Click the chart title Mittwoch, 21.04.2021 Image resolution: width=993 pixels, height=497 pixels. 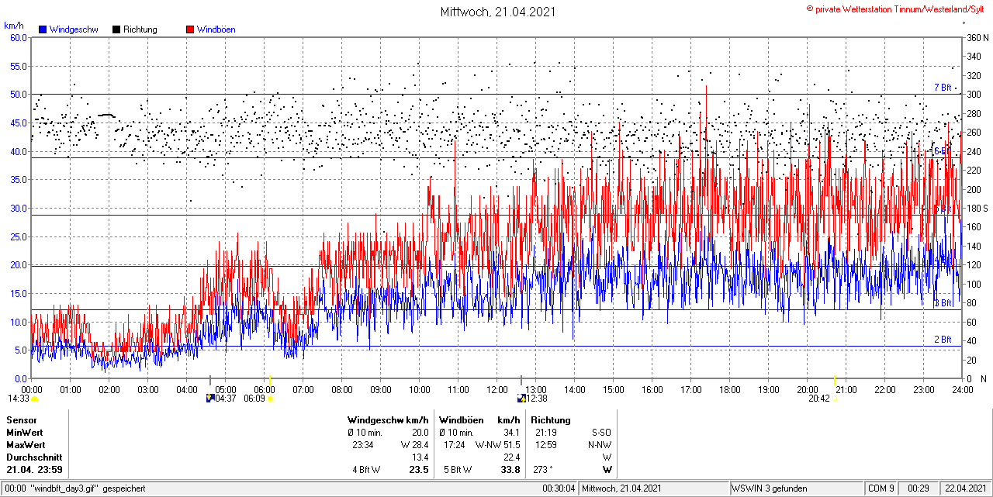point(498,12)
